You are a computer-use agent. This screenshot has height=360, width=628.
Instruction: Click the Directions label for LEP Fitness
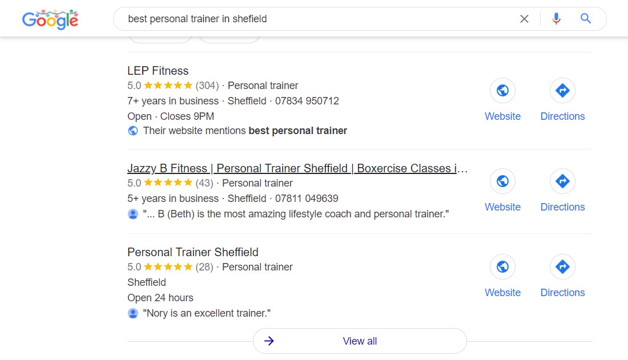[x=562, y=116]
